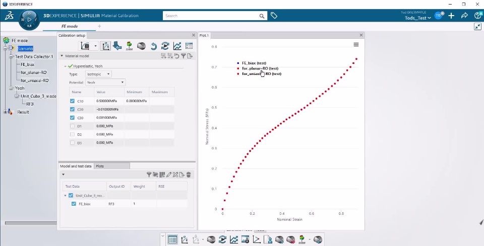Viewport: 484px width, 246px height.
Task: Open the TD user profile avatar
Action: point(438,16)
